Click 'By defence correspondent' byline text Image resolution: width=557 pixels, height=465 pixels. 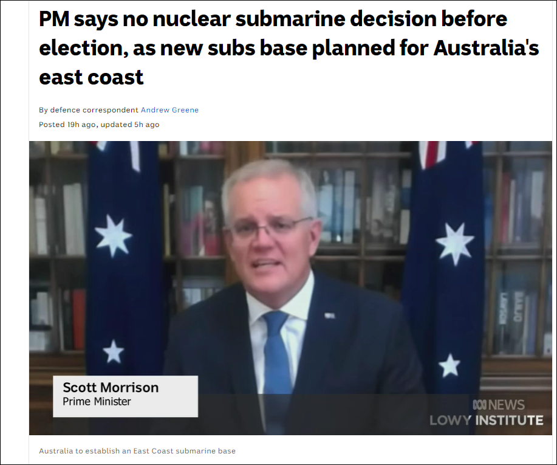(89, 110)
